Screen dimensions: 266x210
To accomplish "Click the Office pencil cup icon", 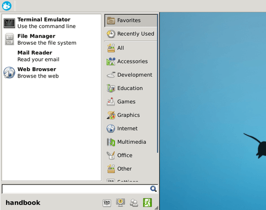I will pos(111,155).
